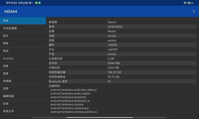
Task: Tap the bottom home gesture bar
Action: point(99,117)
